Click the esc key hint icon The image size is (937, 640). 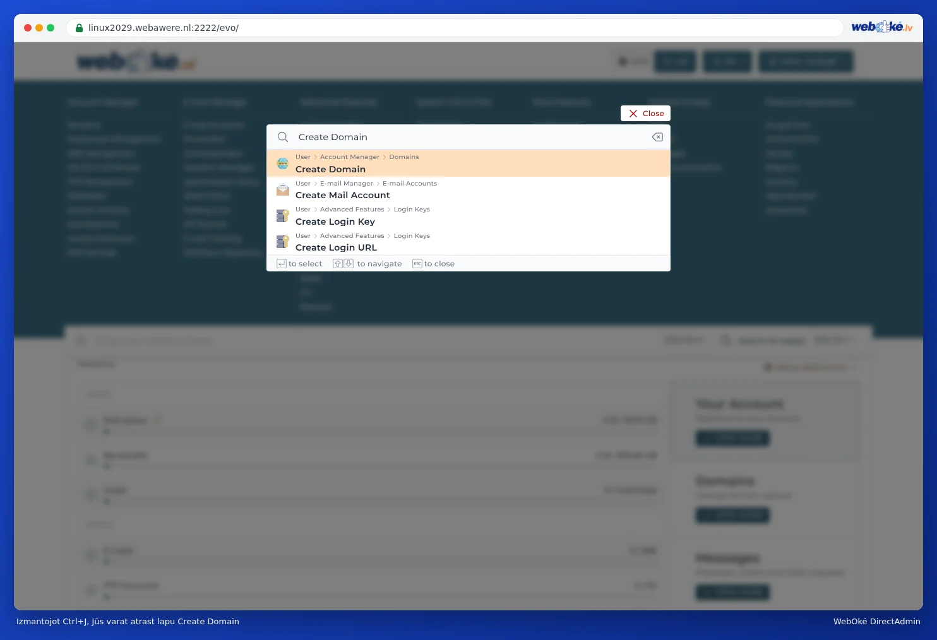click(417, 264)
